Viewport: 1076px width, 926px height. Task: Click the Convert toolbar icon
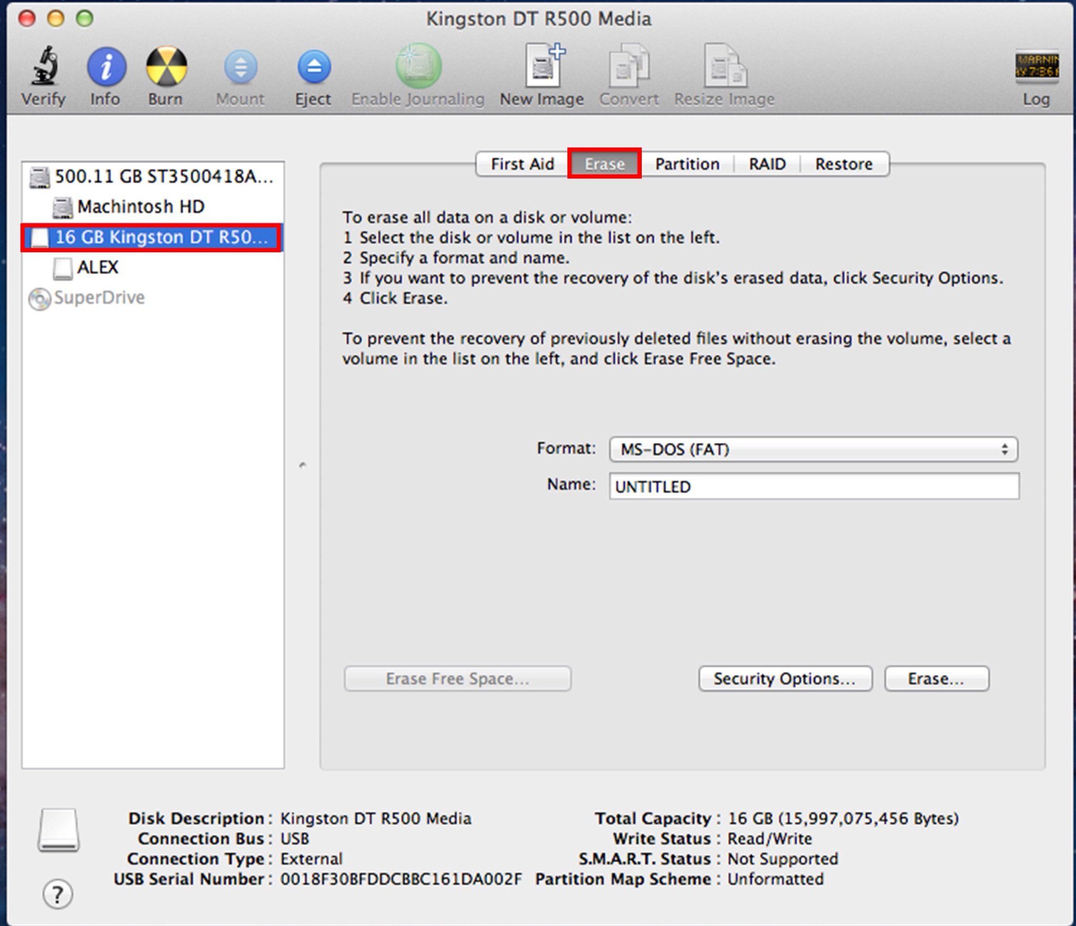[629, 66]
